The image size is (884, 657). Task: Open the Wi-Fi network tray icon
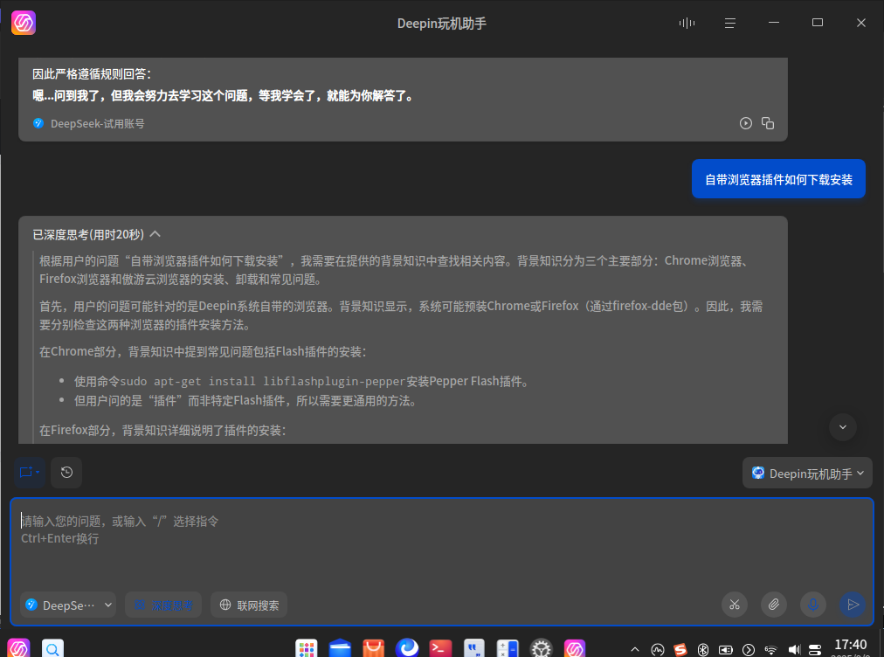tap(770, 650)
